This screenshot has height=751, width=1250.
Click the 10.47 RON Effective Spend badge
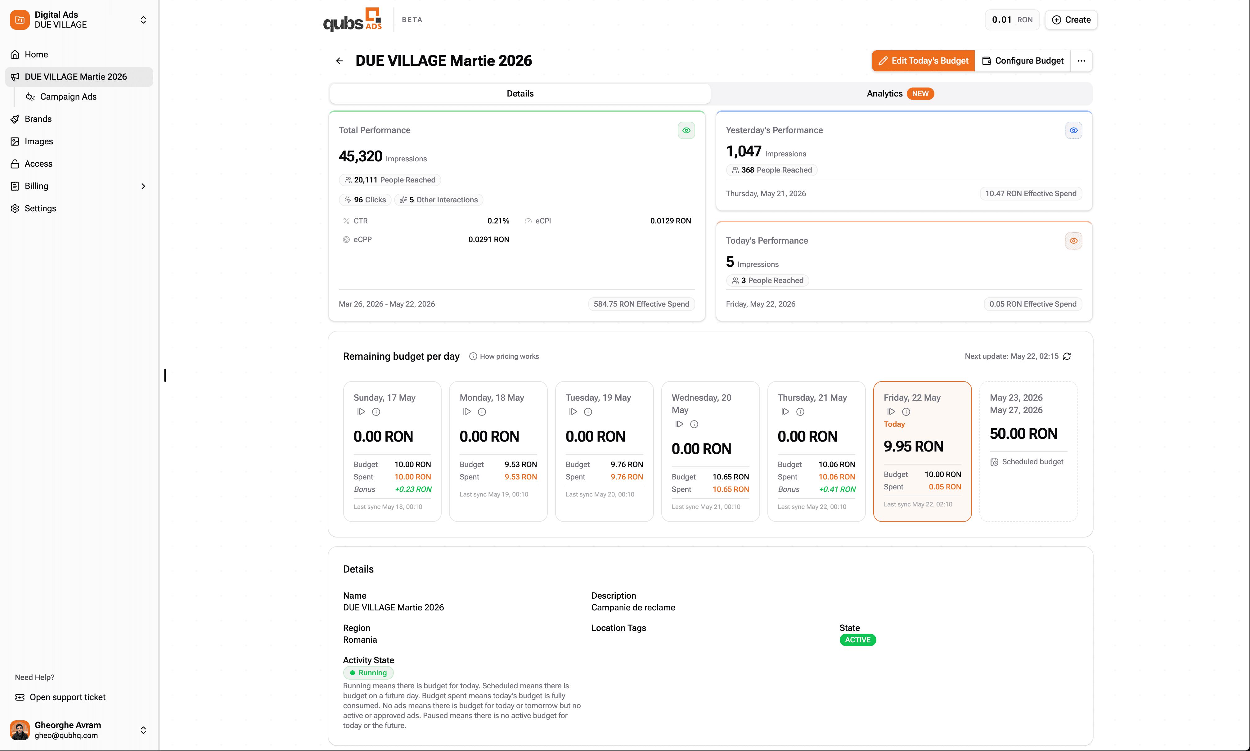(1030, 194)
